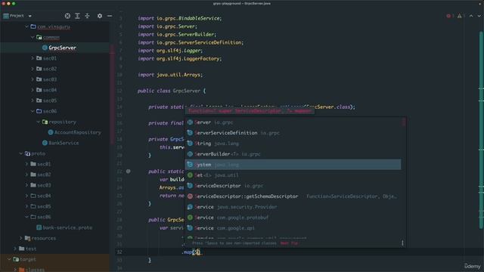
Task: Collapse the com.vinsguru package
Action: tap(27, 27)
